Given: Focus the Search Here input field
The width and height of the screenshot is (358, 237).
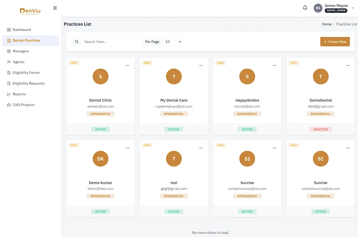Looking at the screenshot, I should [109, 42].
